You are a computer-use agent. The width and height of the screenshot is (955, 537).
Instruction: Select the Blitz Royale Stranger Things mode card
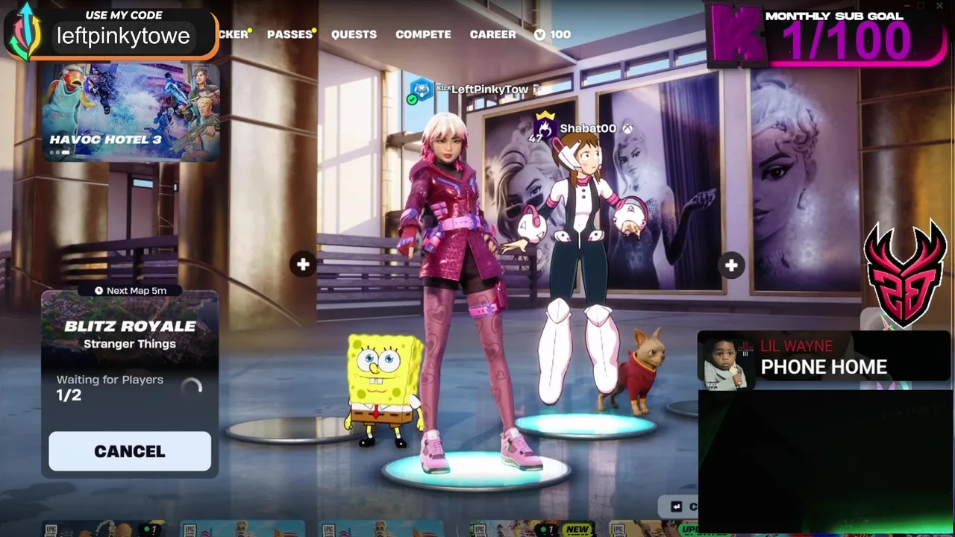click(x=130, y=333)
